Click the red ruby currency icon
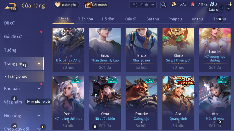This screenshot has width=234, height=131. 193,4
